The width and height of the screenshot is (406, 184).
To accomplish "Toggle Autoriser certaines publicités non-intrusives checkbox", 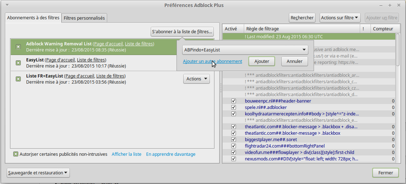I will [15, 154].
